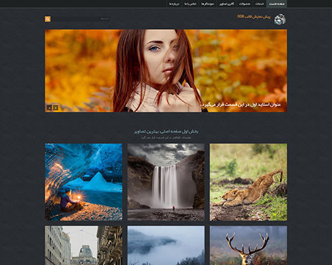Open the صفحه نخست home tab
The height and width of the screenshot is (265, 332).
tap(276, 4)
